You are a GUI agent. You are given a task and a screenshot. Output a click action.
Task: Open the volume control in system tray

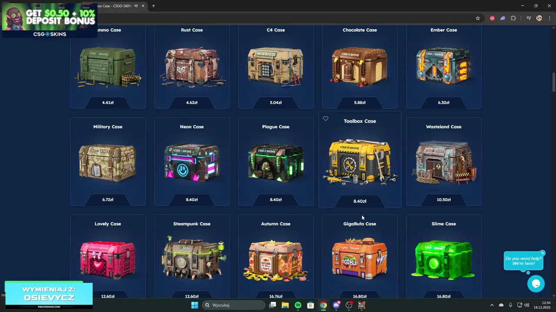[x=527, y=305]
